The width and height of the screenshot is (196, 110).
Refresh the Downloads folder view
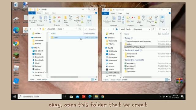(153, 29)
